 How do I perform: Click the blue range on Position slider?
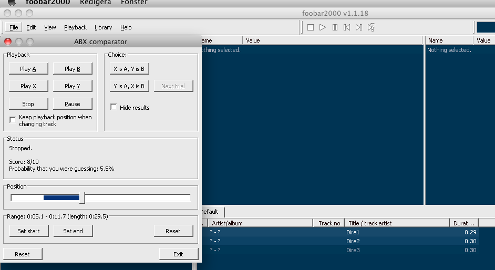(x=61, y=198)
